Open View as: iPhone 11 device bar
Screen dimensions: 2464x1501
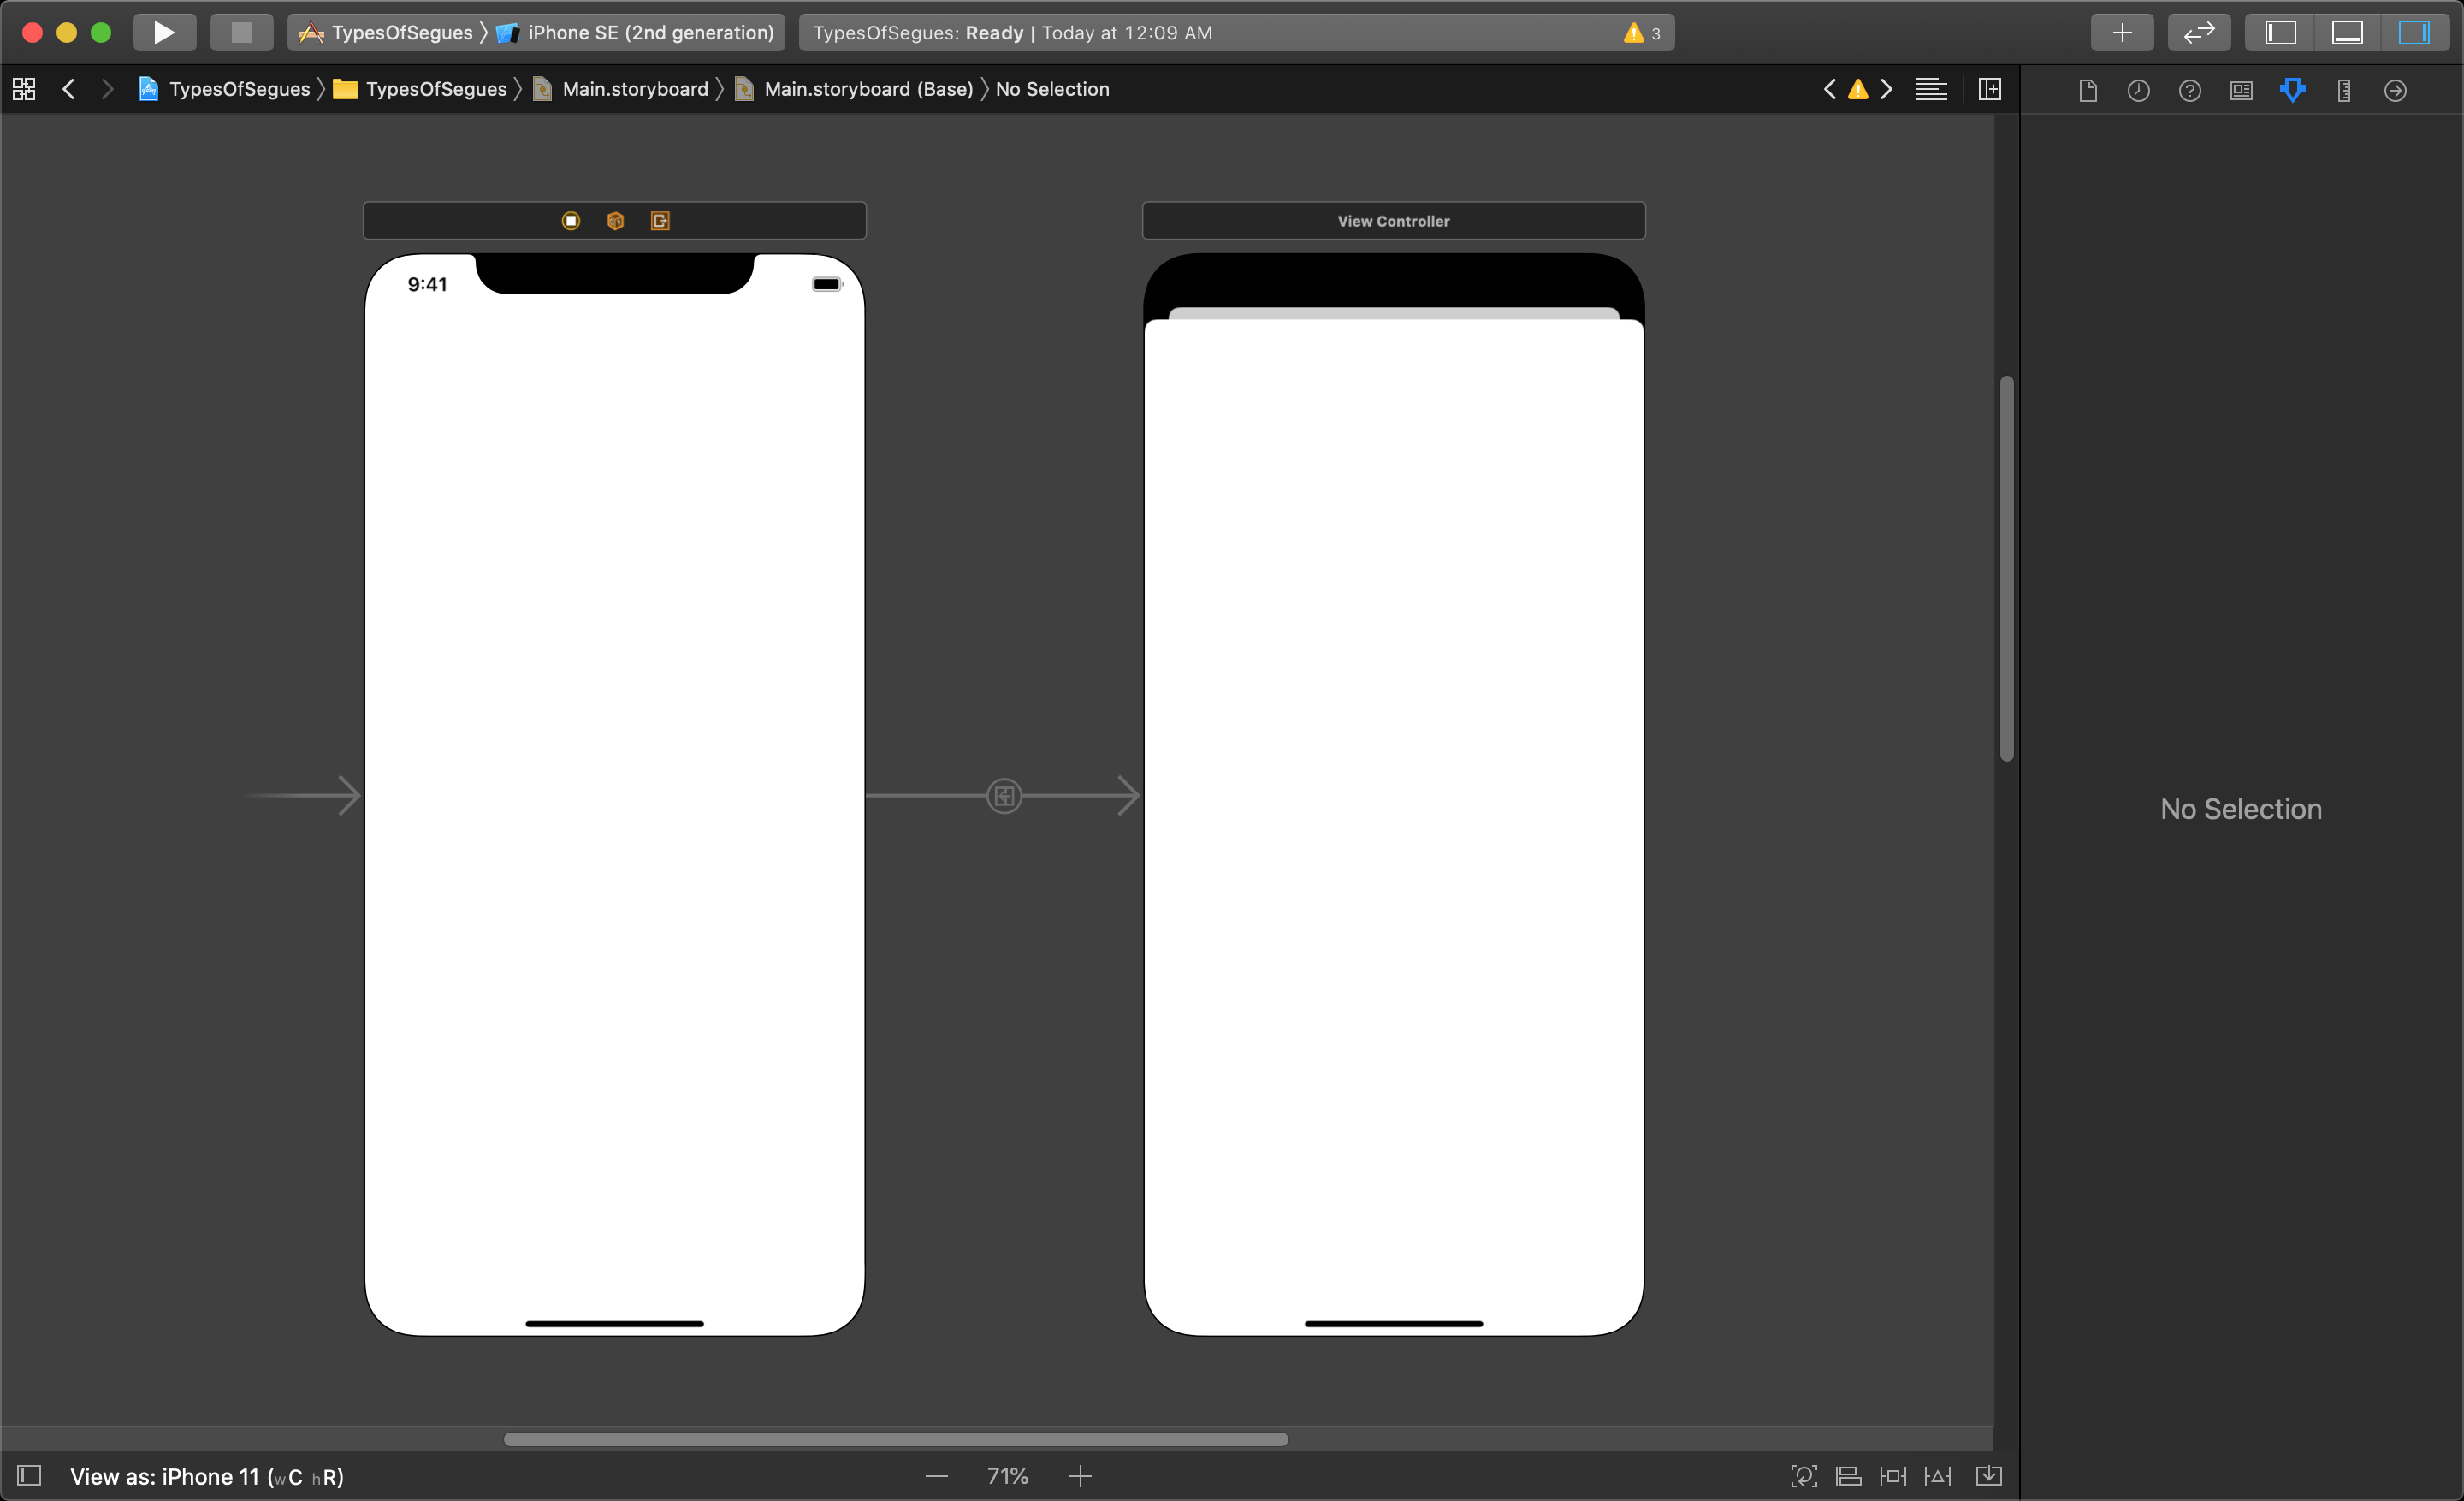click(206, 1476)
